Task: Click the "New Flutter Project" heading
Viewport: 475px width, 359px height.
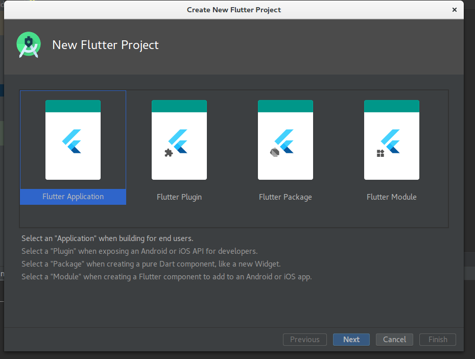Action: (x=105, y=45)
